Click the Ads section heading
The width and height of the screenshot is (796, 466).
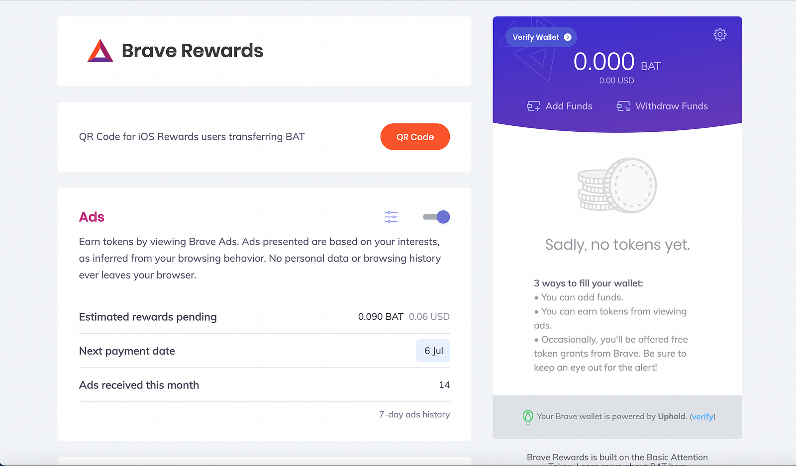[x=92, y=217]
